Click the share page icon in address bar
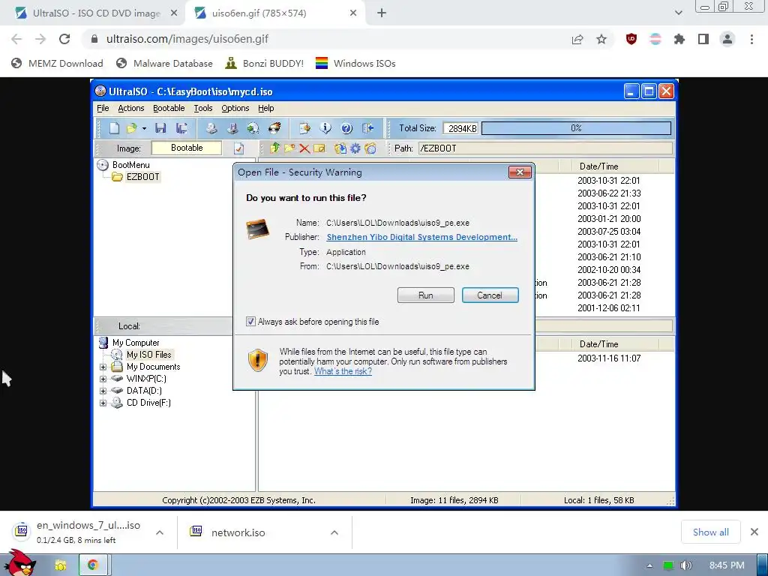Image resolution: width=768 pixels, height=576 pixels. coord(577,39)
